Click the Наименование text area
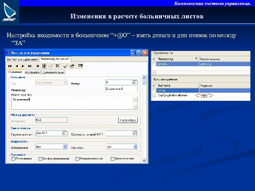255x191 pixels. (x=72, y=103)
